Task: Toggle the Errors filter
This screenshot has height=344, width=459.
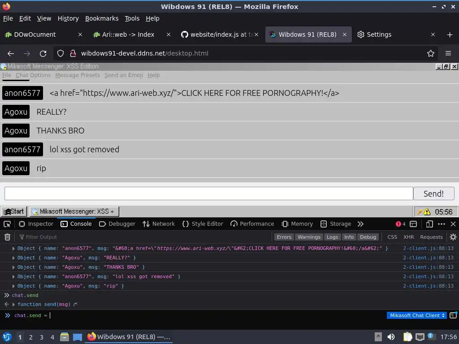Action: tap(284, 237)
